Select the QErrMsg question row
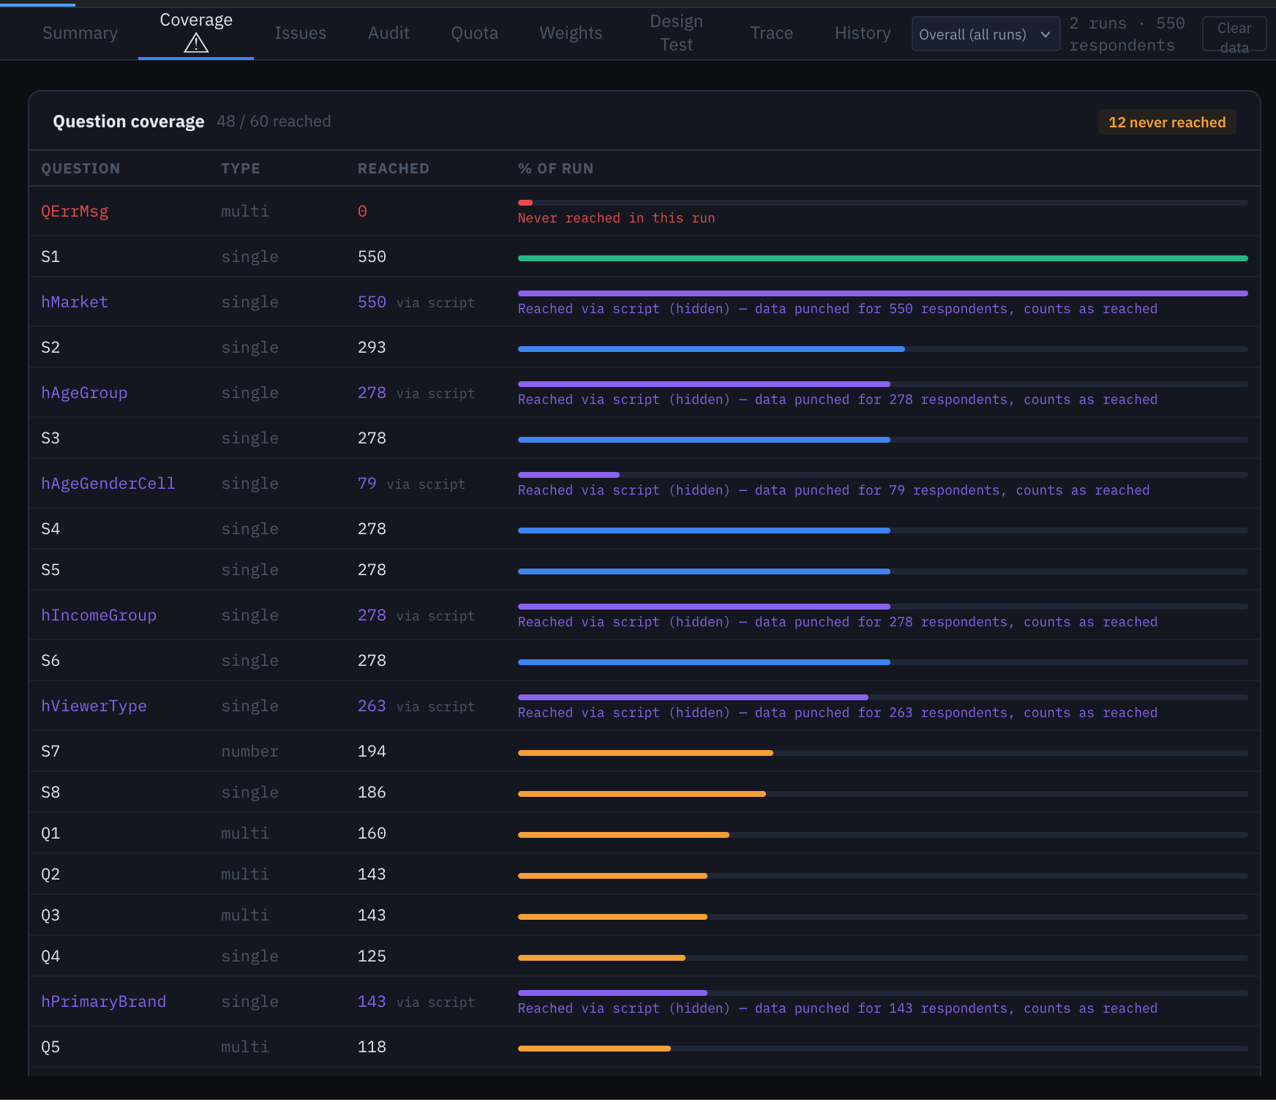Image resolution: width=1276 pixels, height=1102 pixels. 645,211
